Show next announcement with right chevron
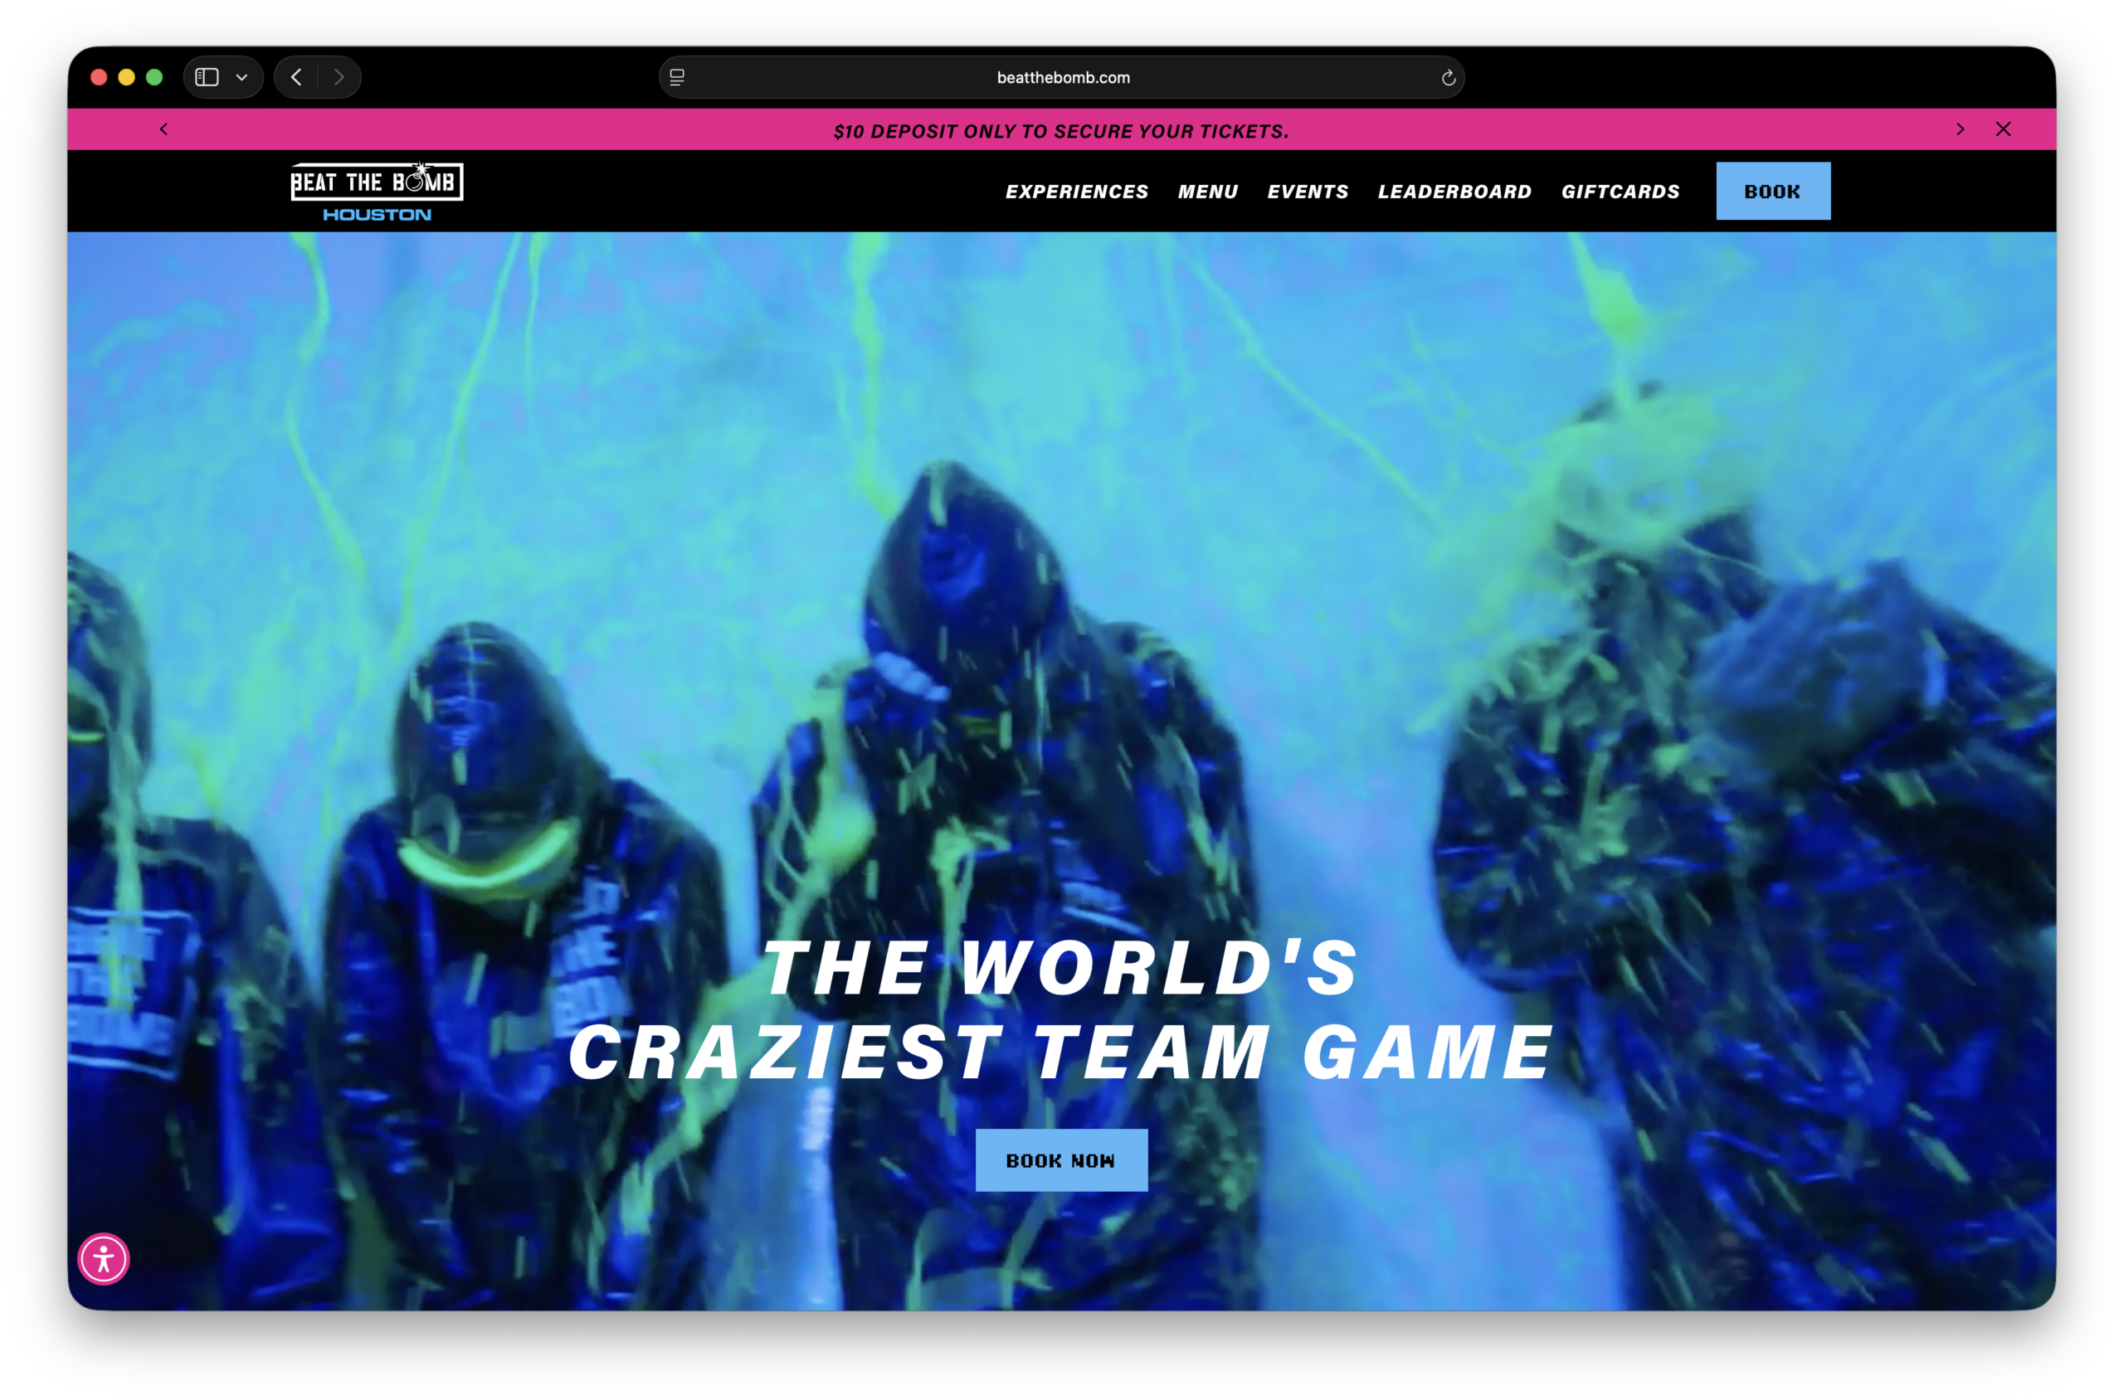2124x1400 pixels. click(1960, 129)
